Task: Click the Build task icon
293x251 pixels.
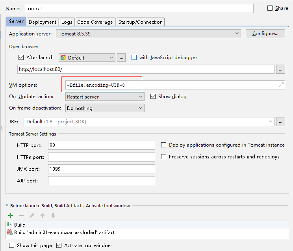Action: click(x=9, y=225)
